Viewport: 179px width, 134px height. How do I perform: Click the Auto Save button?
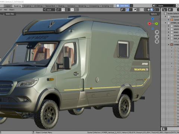pos(123,6)
